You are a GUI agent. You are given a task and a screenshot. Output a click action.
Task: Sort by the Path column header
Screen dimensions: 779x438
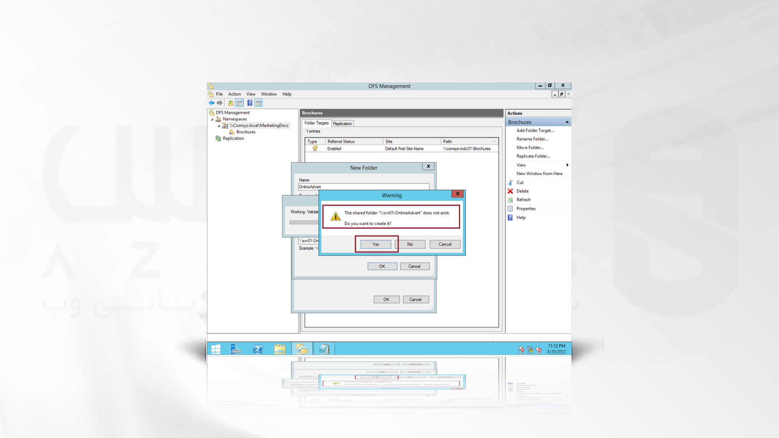[x=469, y=142]
